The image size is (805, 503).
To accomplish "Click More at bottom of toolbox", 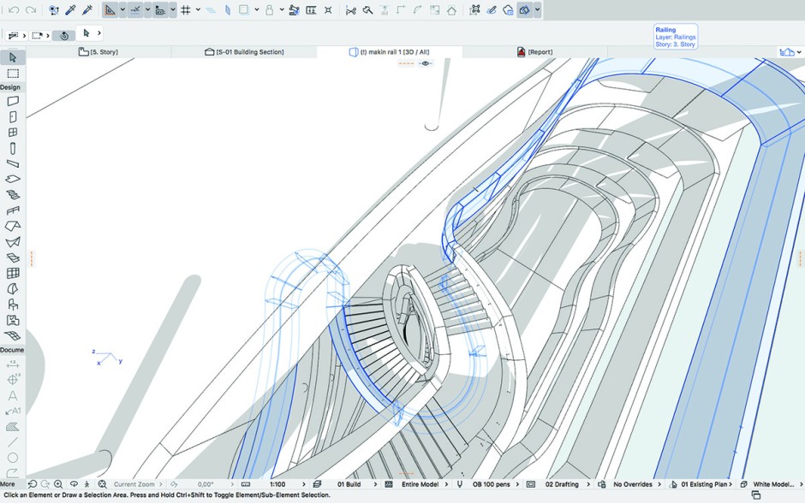I will tap(8, 484).
